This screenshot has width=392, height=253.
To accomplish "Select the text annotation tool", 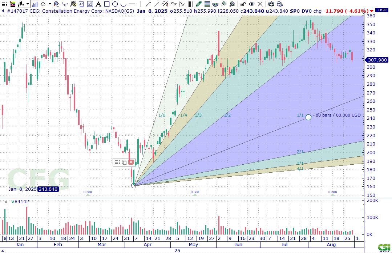I will click(x=98, y=4).
